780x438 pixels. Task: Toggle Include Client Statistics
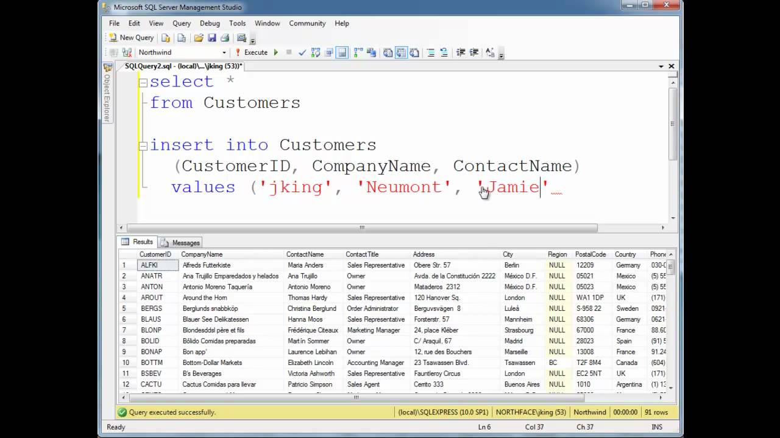point(371,52)
